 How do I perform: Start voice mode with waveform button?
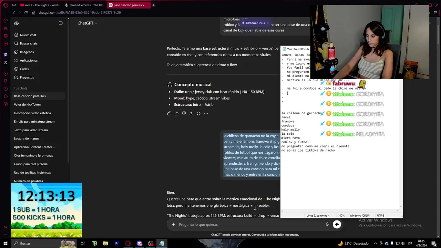(x=337, y=225)
